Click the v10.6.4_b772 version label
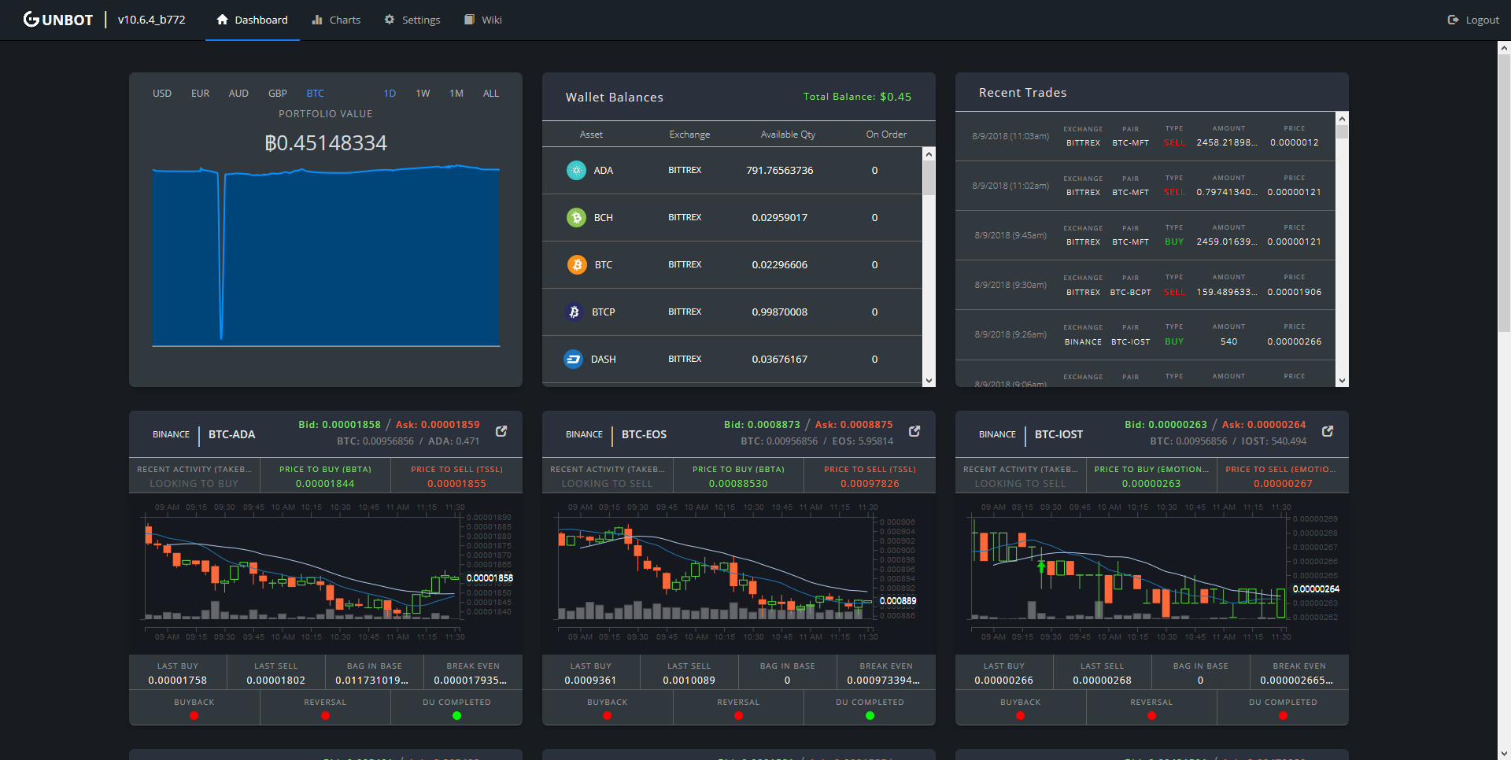This screenshot has height=760, width=1511. (152, 20)
